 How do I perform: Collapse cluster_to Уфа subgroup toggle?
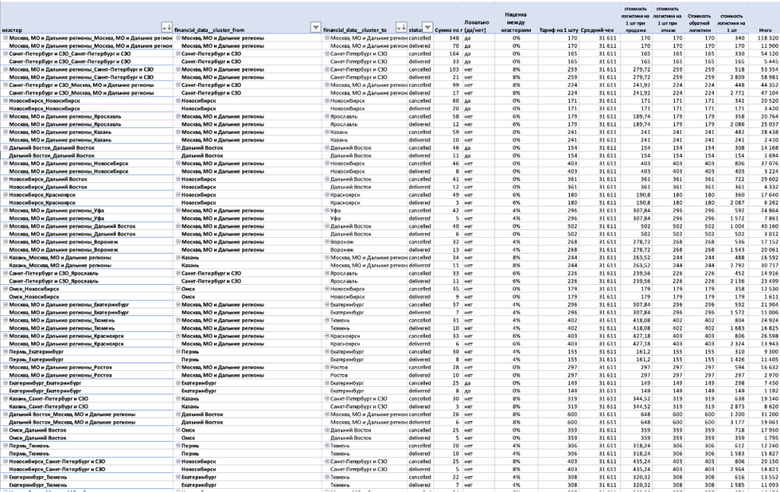pos(327,210)
